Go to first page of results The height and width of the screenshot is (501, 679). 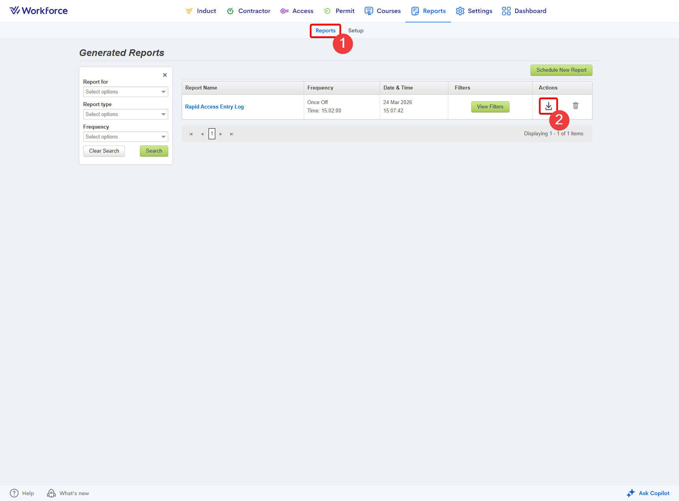coord(191,134)
